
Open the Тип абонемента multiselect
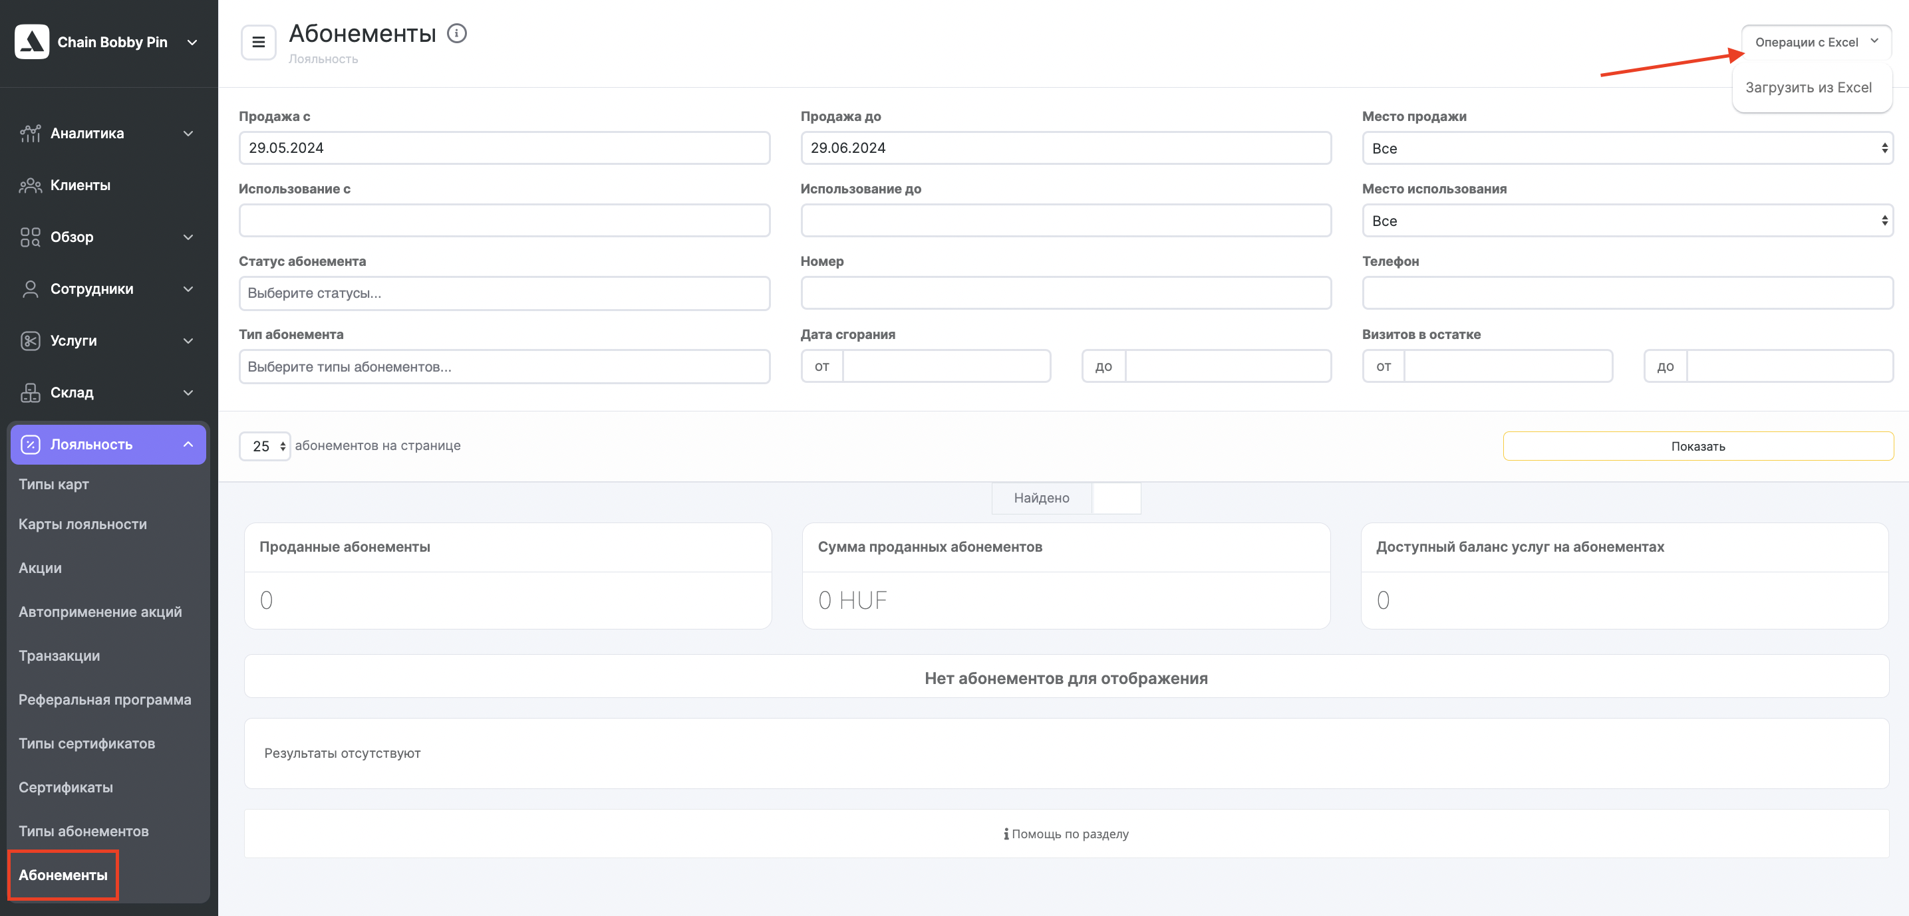504,366
